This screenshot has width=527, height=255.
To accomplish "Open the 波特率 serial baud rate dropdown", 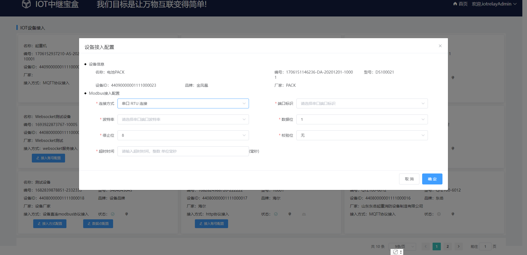I will tap(183, 119).
